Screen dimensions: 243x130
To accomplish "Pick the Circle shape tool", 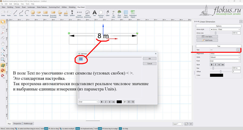I will tap(33, 13).
